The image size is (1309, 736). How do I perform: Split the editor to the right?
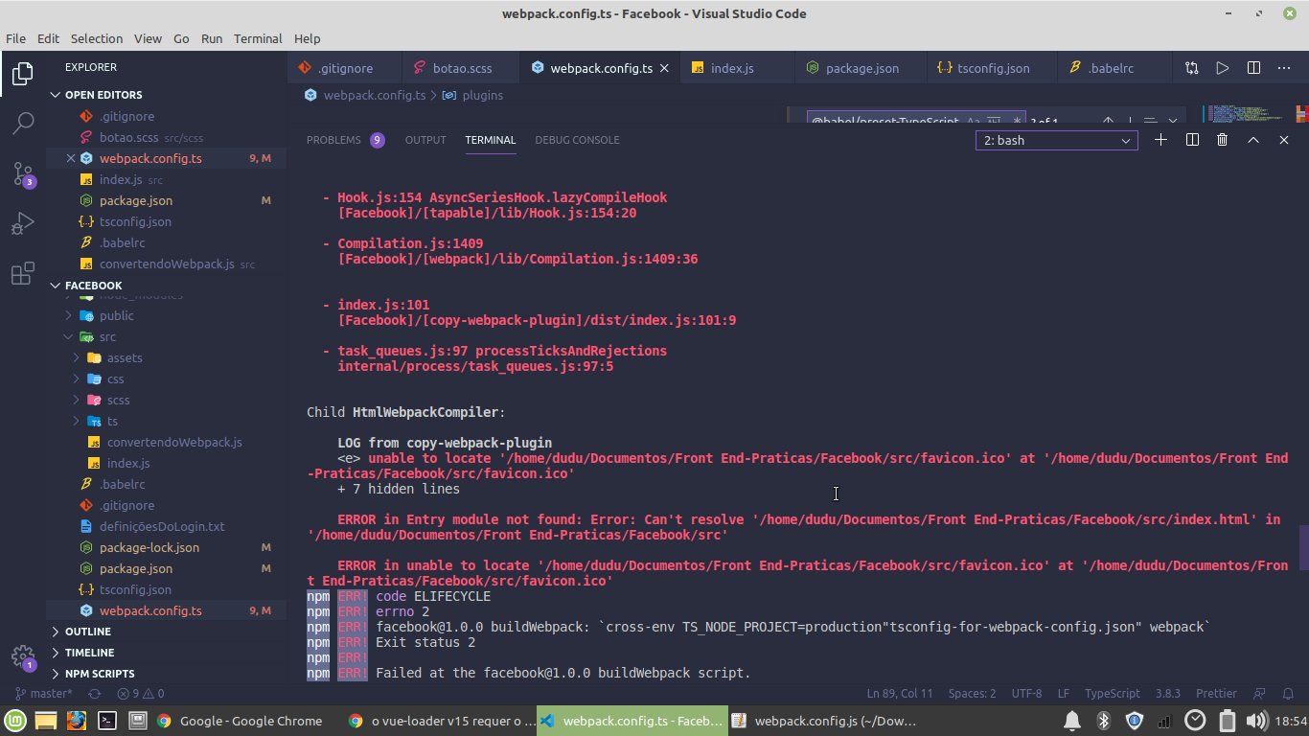(x=1253, y=68)
